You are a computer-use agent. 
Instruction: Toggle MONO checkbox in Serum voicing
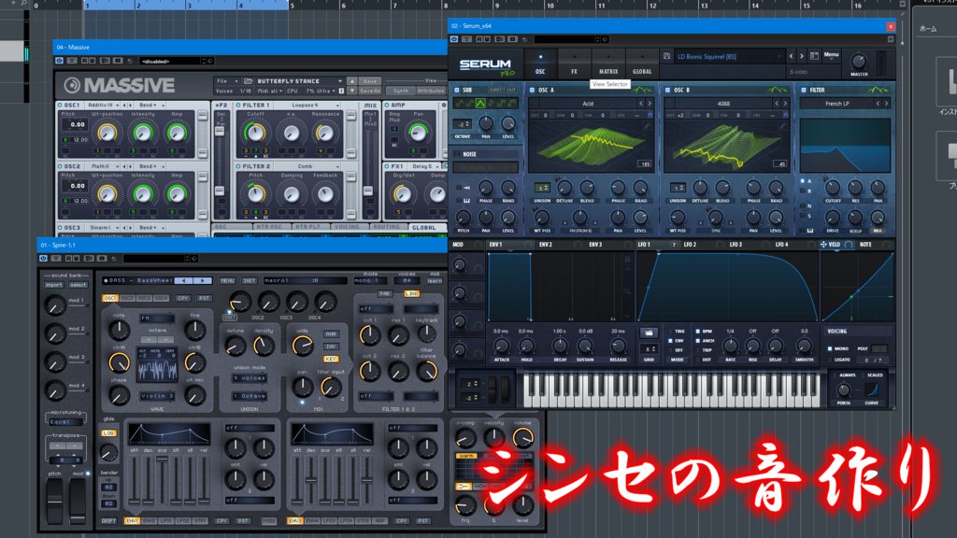(x=830, y=348)
